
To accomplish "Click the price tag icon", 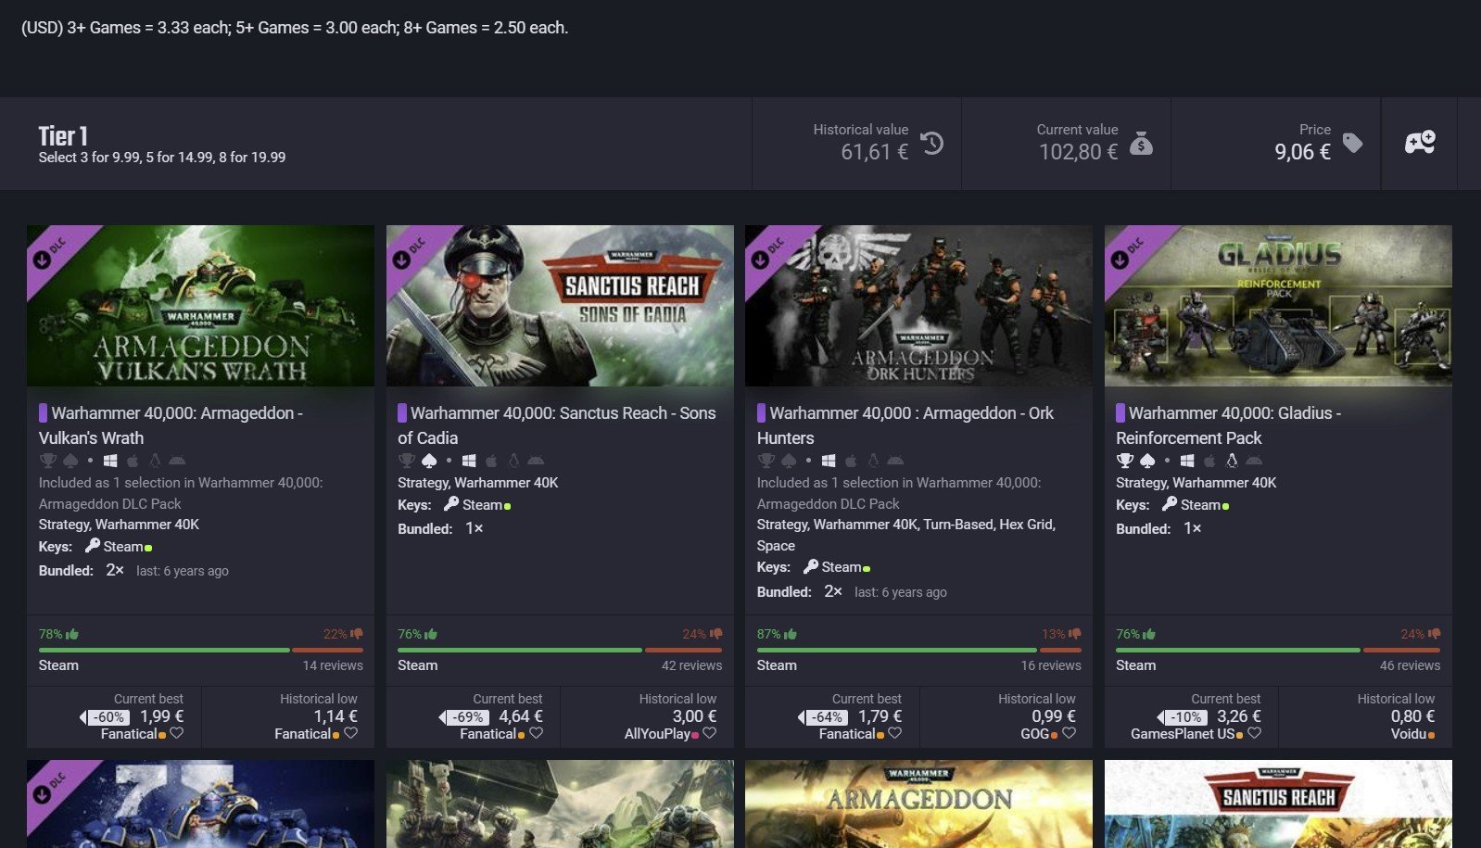I will click(1353, 143).
